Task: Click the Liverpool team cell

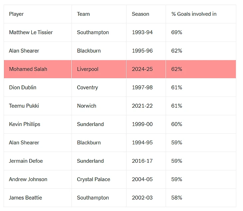Action: tap(88, 69)
